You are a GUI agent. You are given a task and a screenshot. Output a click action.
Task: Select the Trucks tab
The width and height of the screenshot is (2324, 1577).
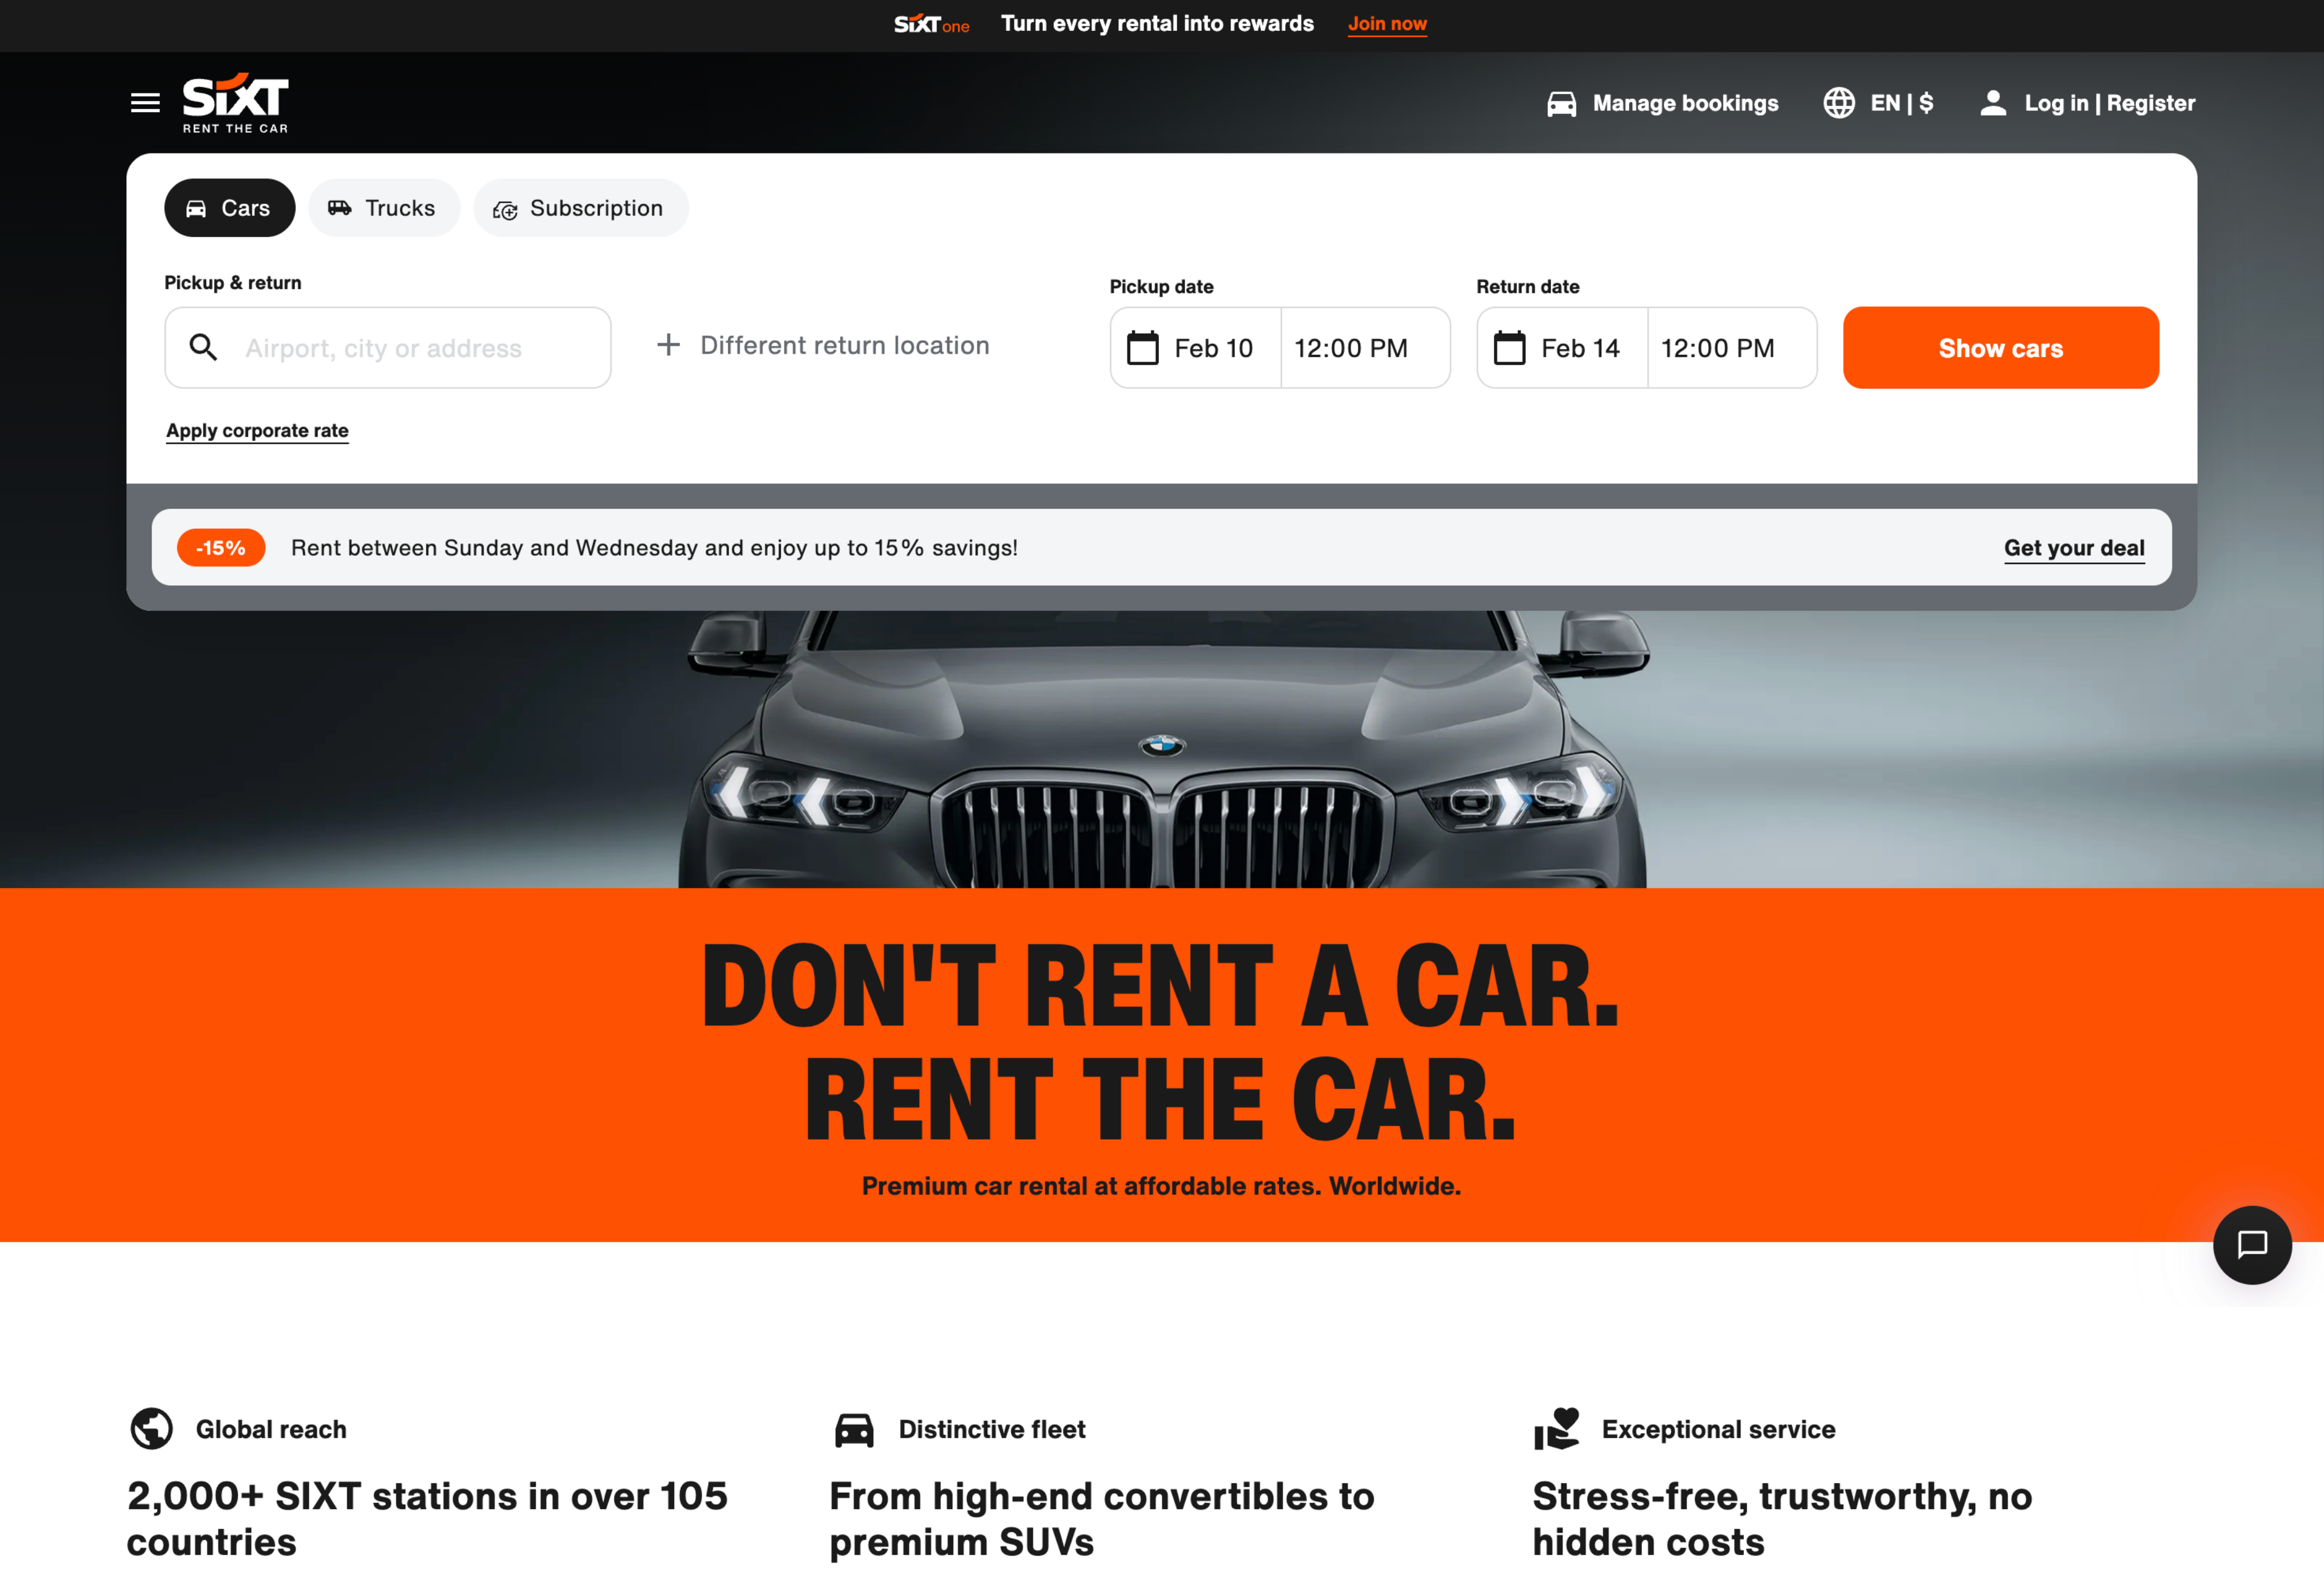pos(384,208)
